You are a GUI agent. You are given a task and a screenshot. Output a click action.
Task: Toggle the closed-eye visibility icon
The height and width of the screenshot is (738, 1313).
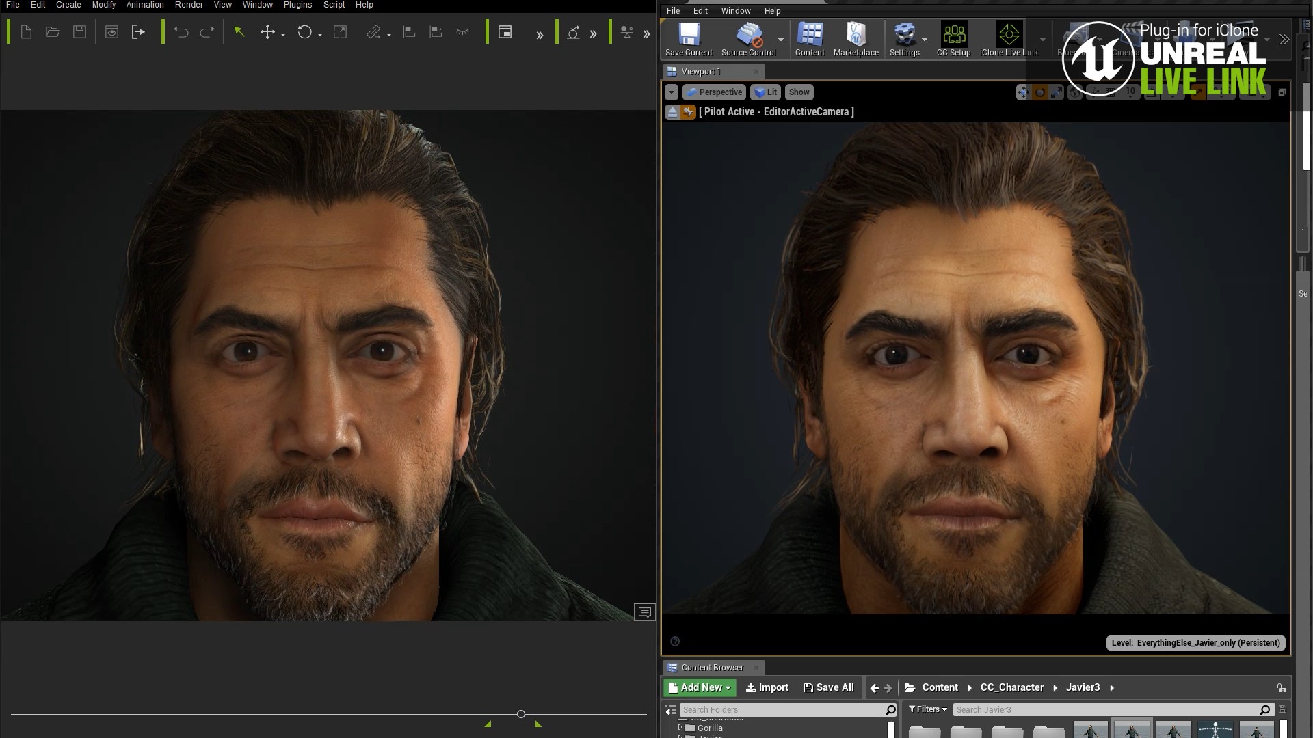pyautogui.click(x=463, y=32)
